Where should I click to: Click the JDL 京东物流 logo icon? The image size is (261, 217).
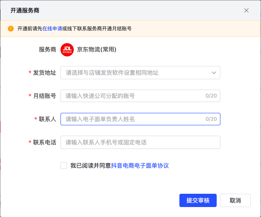pos(67,50)
